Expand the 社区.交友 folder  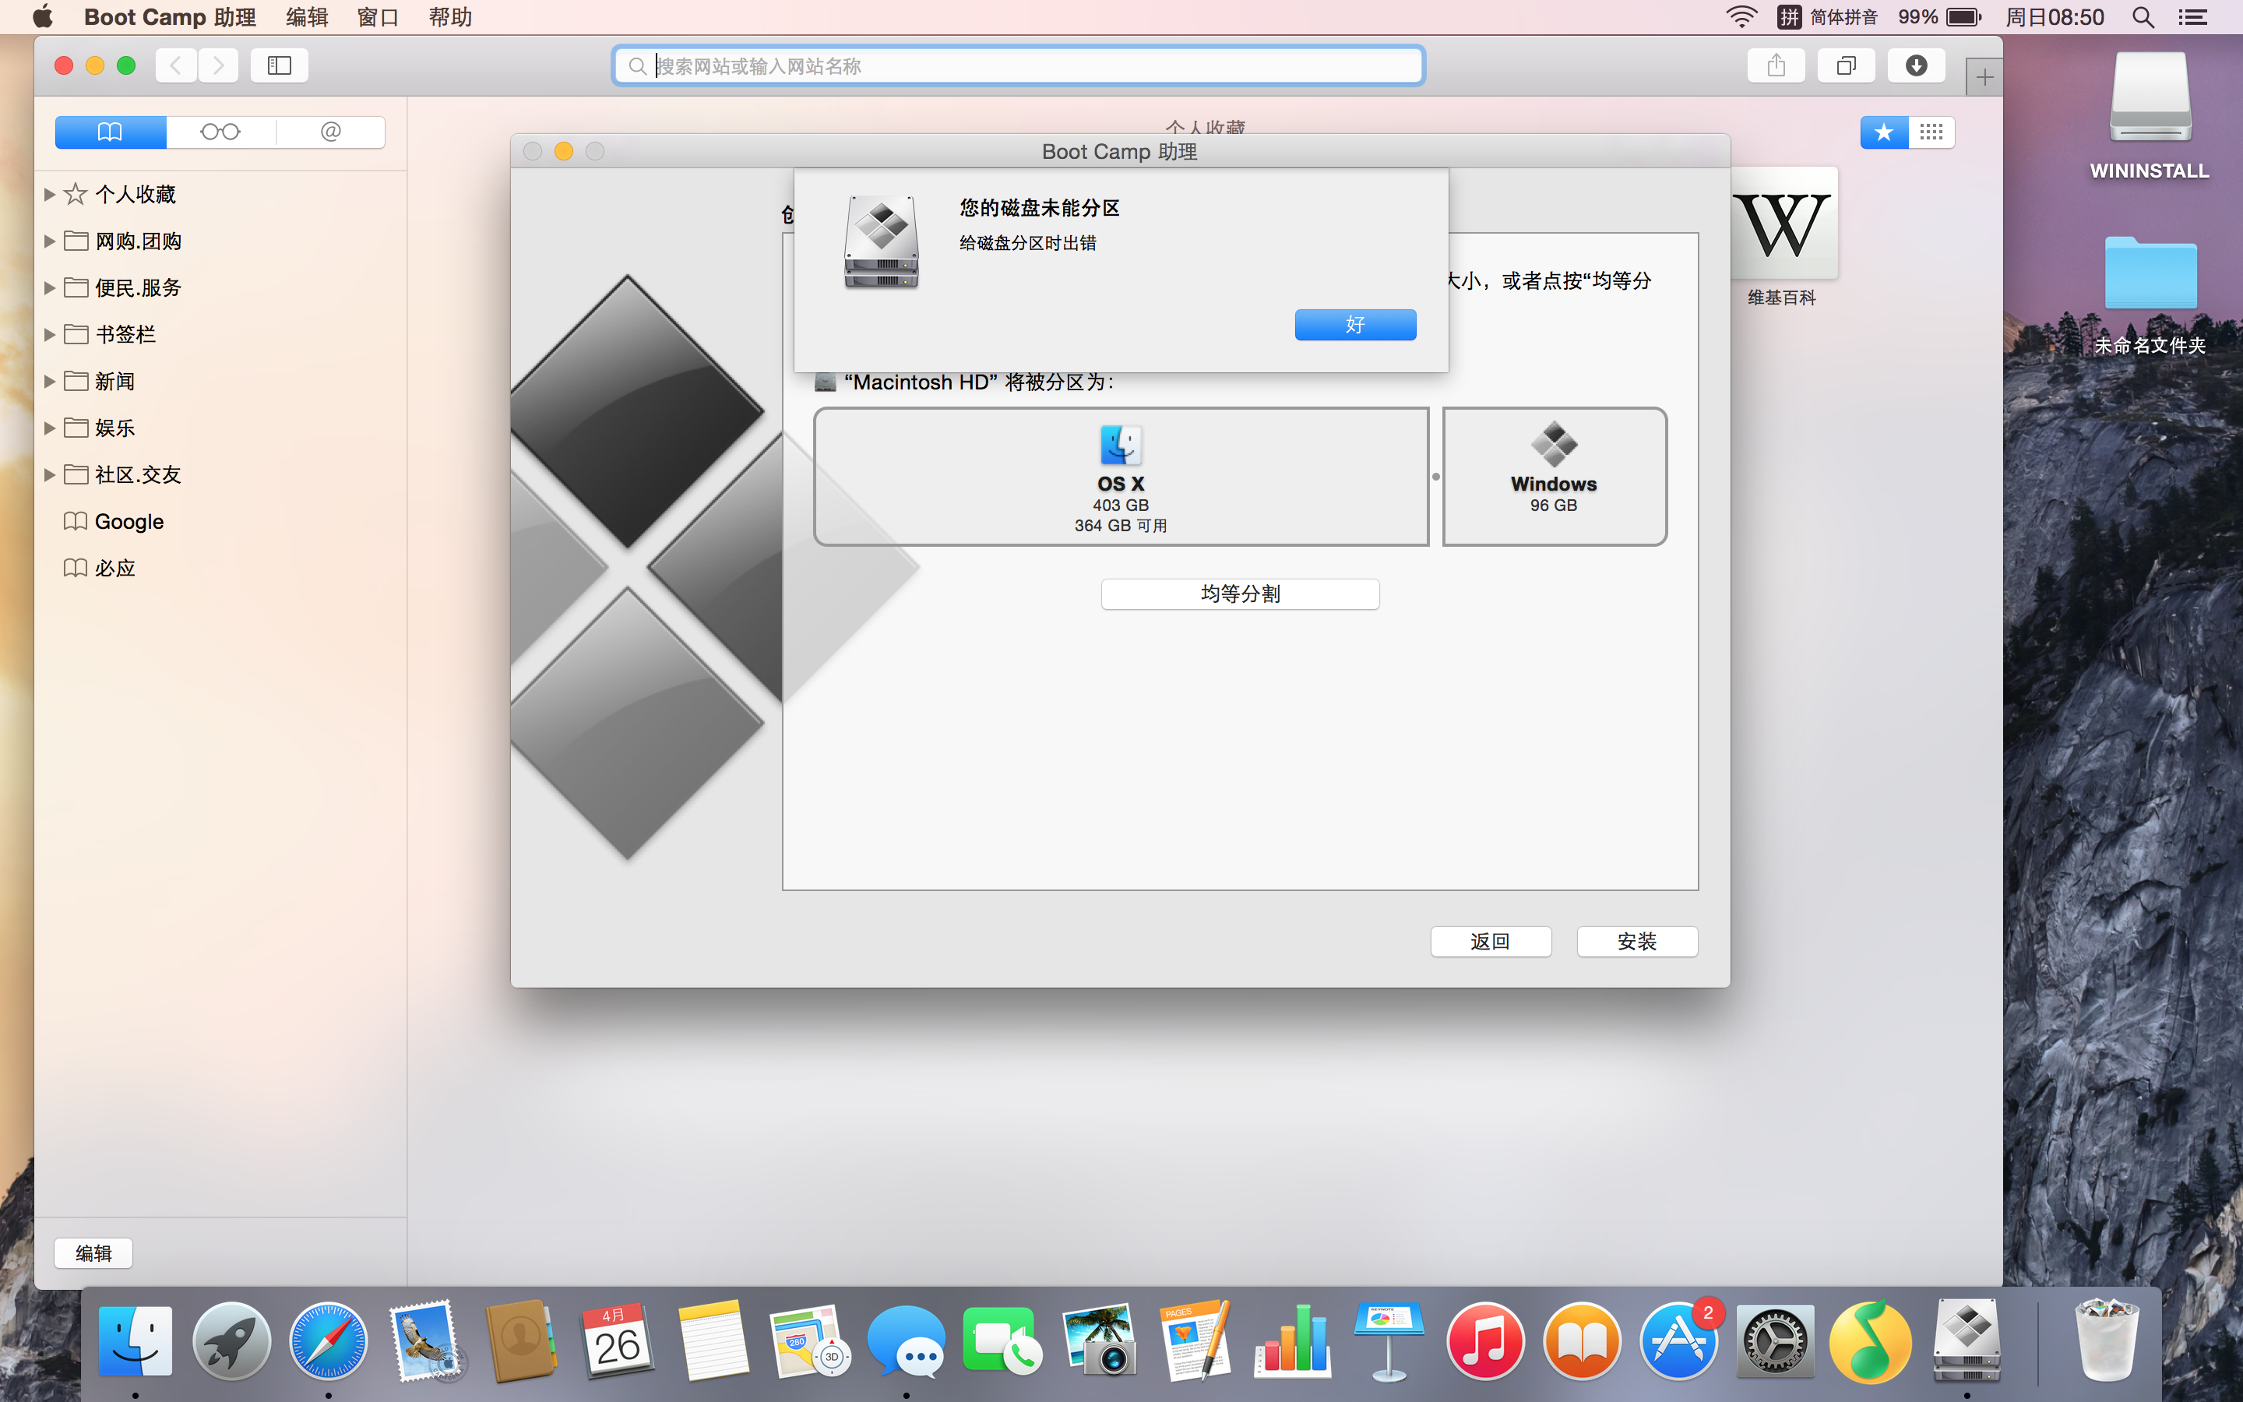pos(50,475)
